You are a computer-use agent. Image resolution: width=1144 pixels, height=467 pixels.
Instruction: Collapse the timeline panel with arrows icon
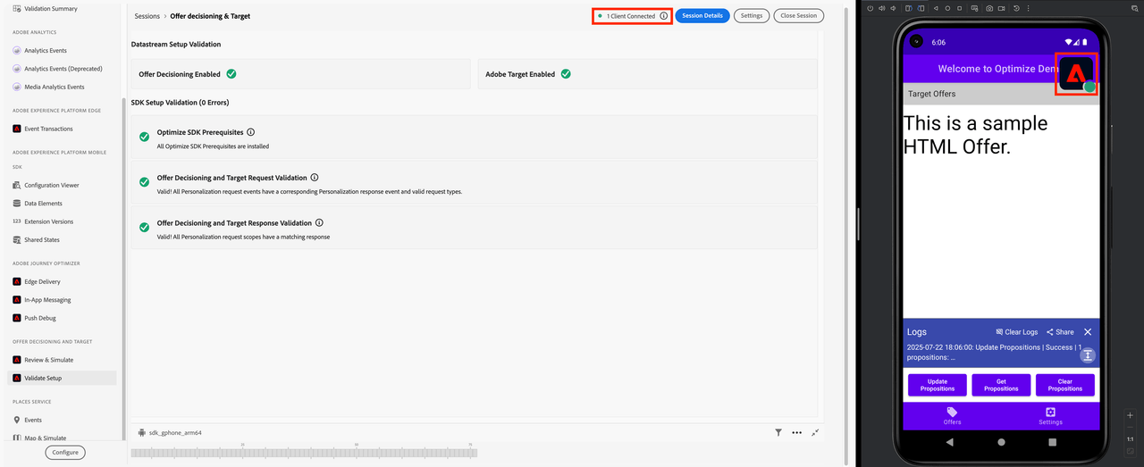[816, 432]
